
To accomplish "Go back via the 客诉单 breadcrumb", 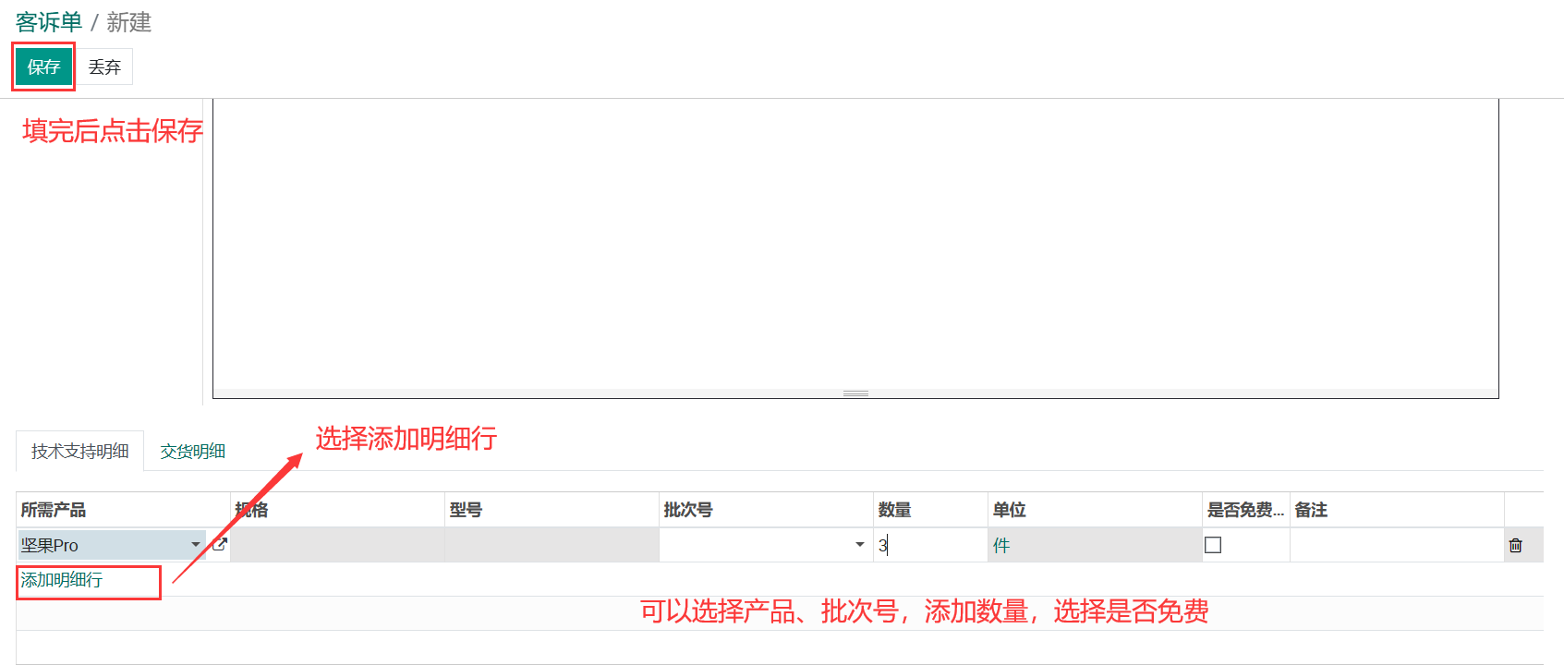I will pyautogui.click(x=49, y=22).
